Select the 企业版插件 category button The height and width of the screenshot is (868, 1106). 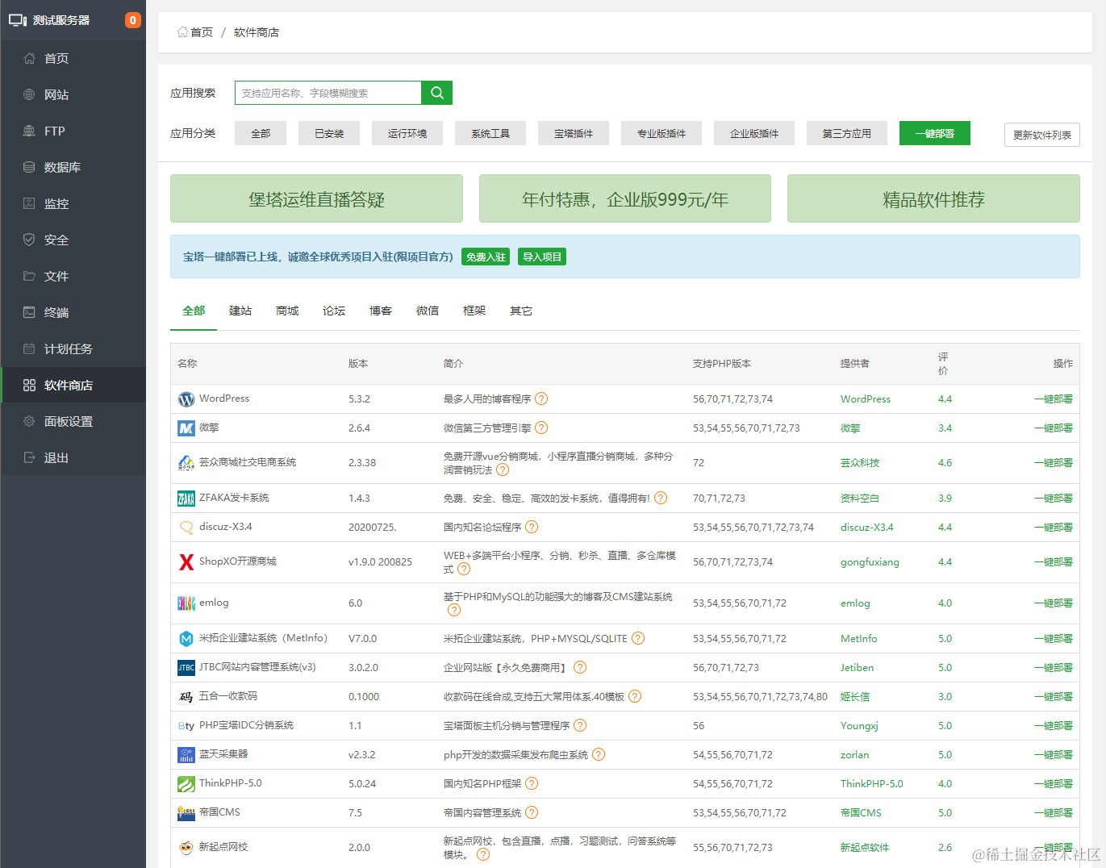(x=754, y=133)
